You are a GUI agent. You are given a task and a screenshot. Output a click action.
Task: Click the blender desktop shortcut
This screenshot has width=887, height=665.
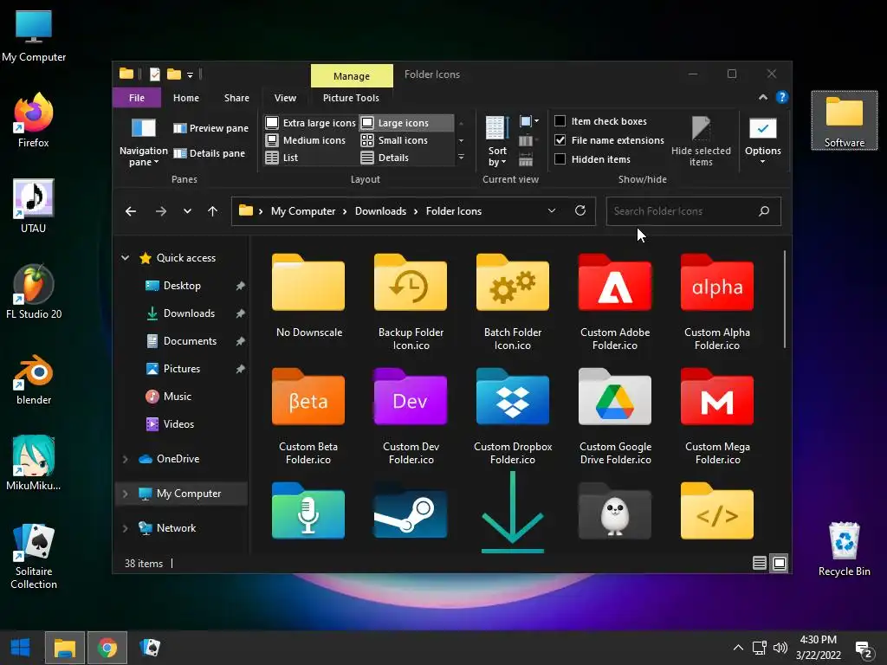pos(34,379)
